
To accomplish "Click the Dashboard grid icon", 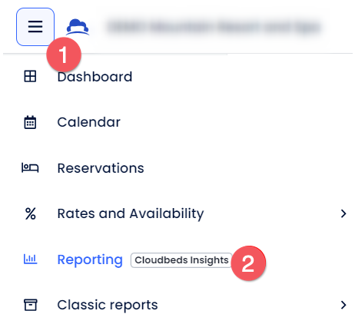I will click(30, 77).
